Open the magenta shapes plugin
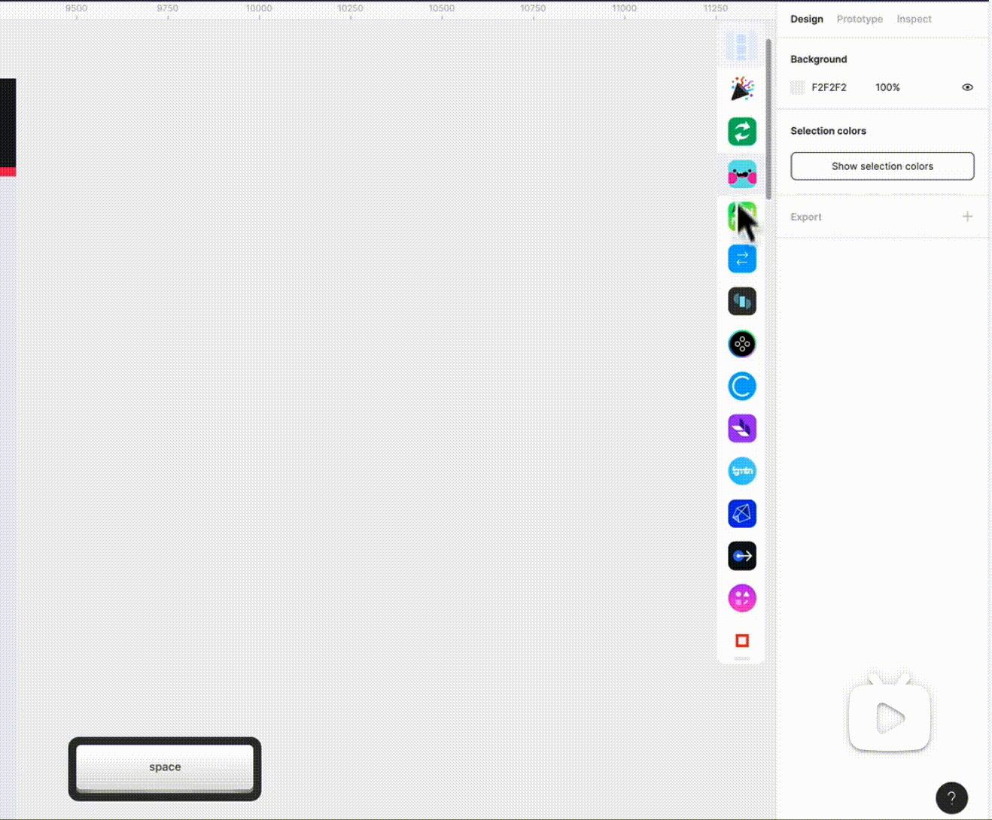Image resolution: width=992 pixels, height=820 pixels. (742, 599)
